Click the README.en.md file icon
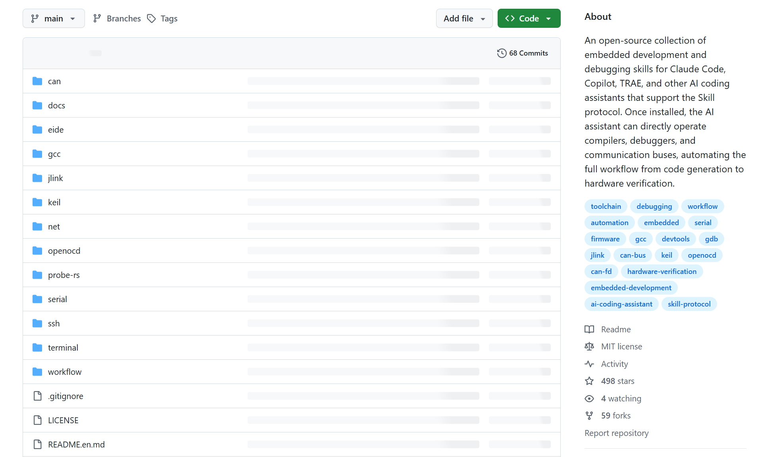 [38, 445]
